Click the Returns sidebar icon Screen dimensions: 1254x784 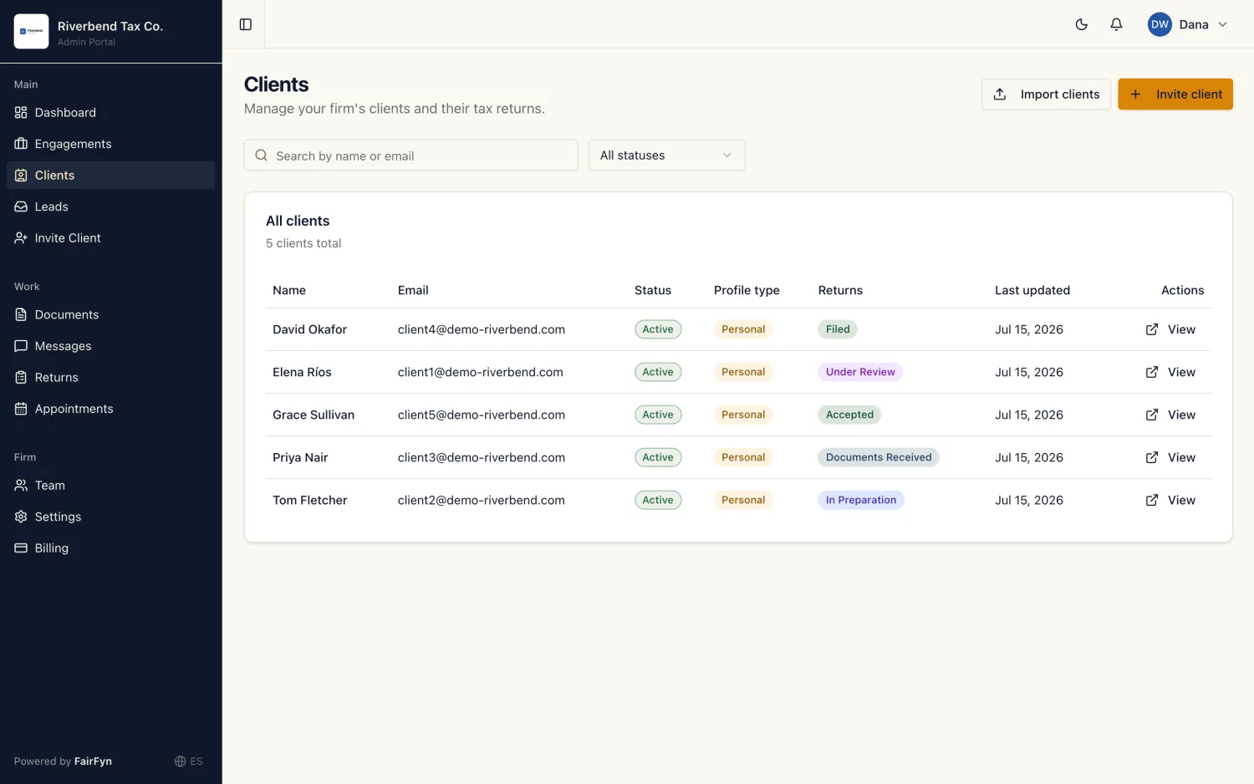pos(21,377)
